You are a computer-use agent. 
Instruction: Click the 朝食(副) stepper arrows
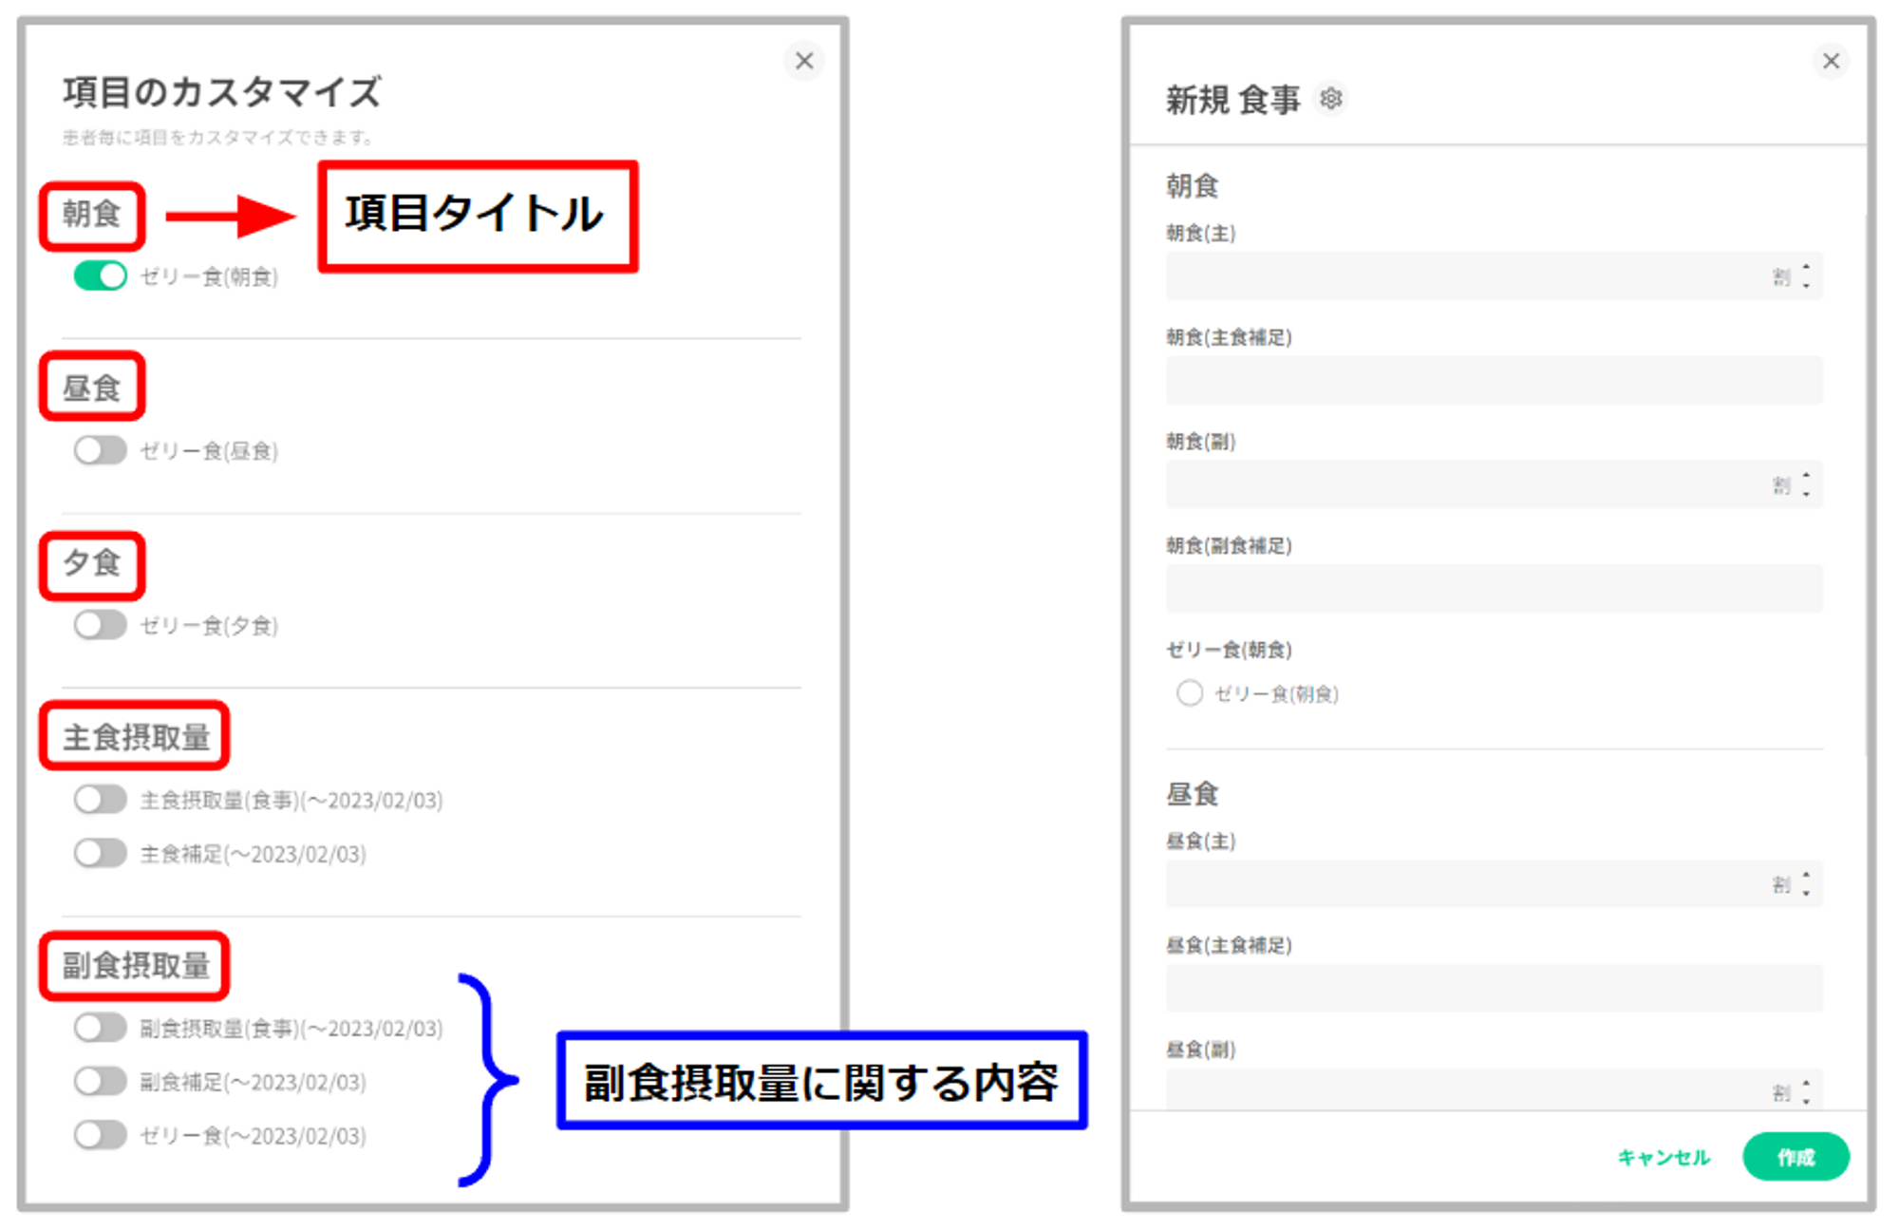point(1805,485)
